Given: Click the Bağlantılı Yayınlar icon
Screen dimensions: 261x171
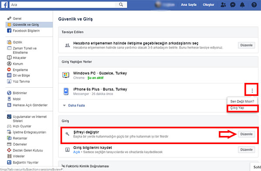Looking at the screenshot, I should tap(9, 162).
